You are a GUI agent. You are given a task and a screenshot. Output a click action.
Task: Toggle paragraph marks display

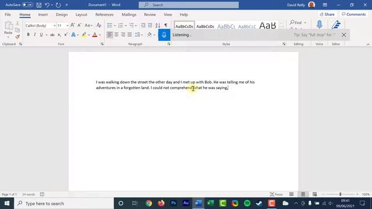pos(166,26)
